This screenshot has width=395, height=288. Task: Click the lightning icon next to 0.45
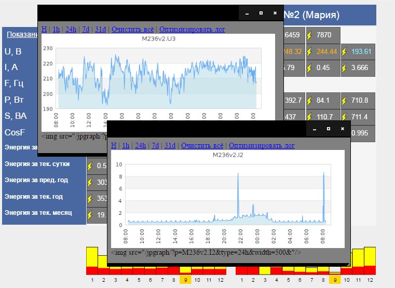pos(310,68)
